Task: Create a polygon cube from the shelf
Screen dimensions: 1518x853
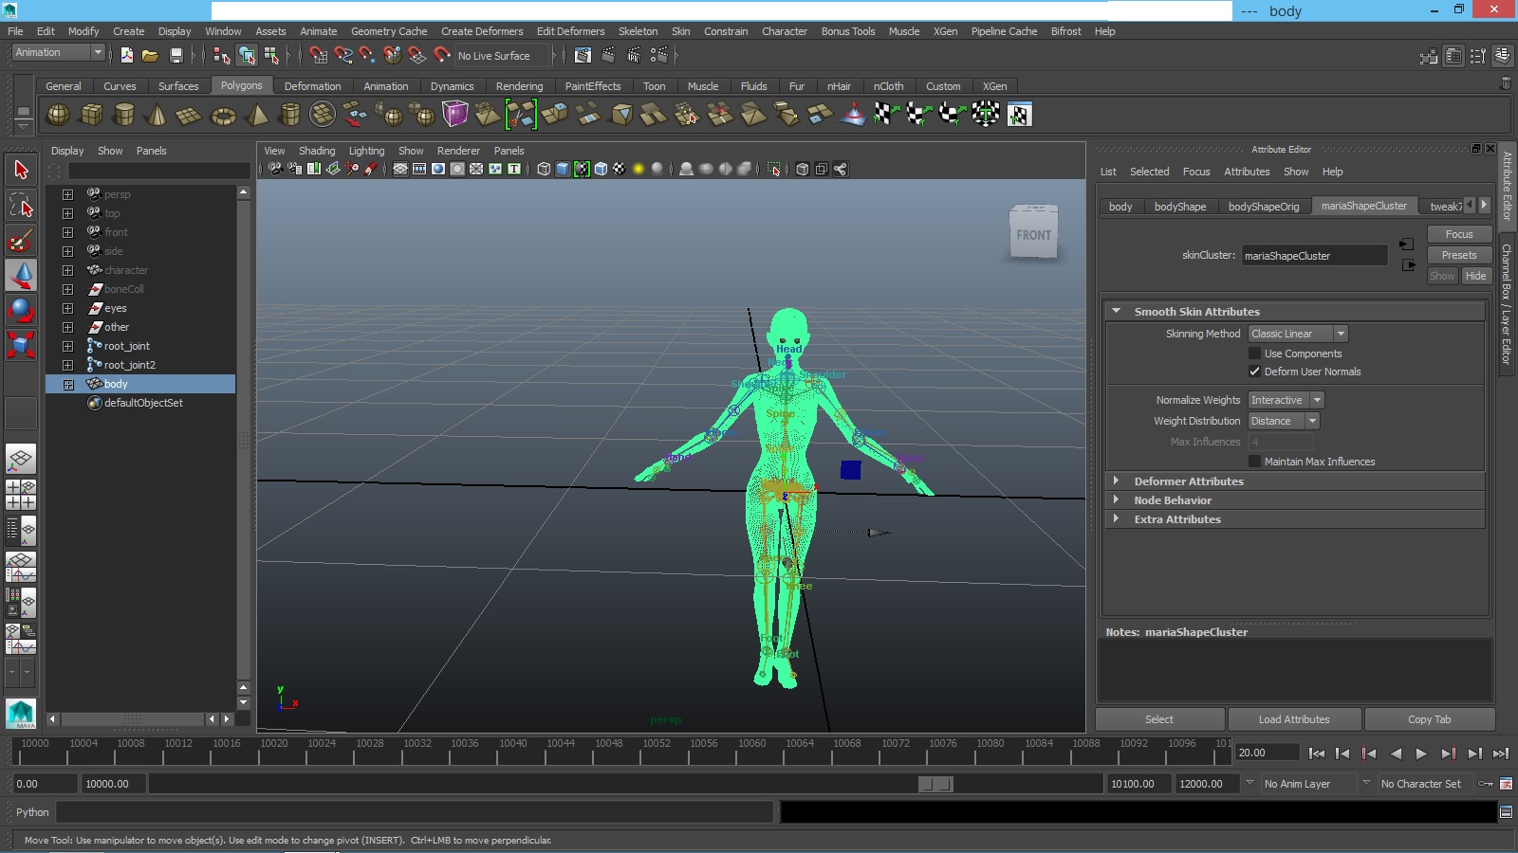Action: point(92,115)
